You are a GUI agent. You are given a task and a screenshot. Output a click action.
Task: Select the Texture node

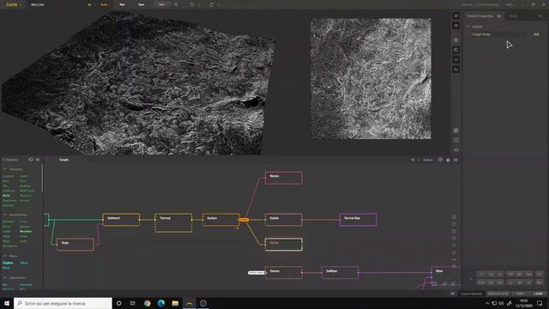pyautogui.click(x=284, y=273)
